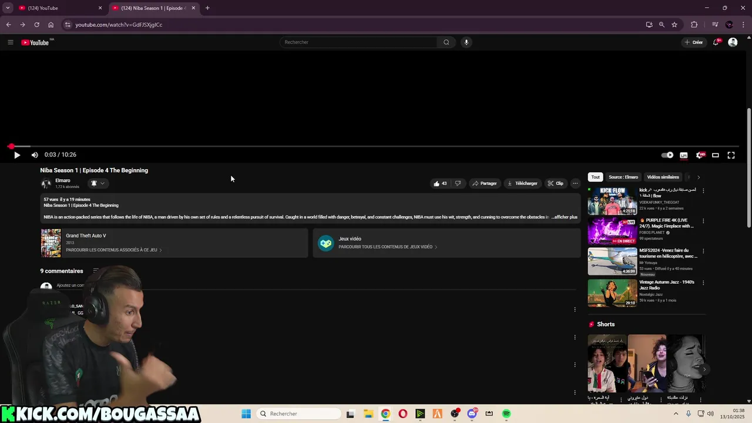
Task: Play the video with the play button
Action: [17, 155]
